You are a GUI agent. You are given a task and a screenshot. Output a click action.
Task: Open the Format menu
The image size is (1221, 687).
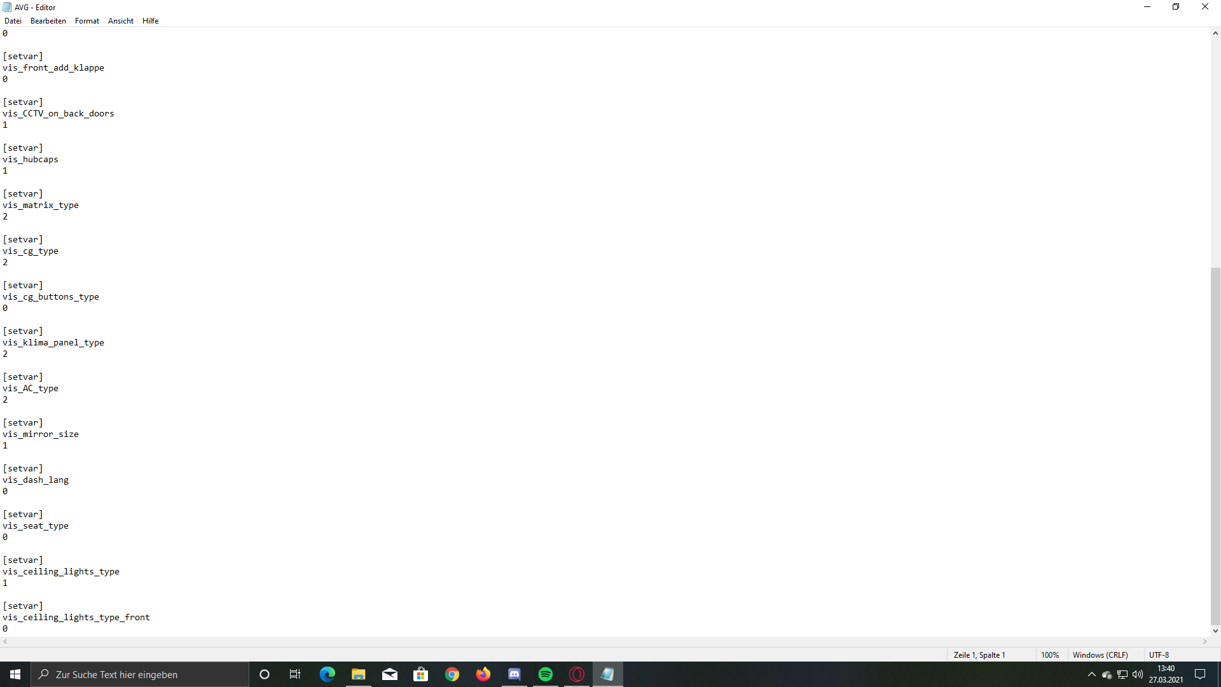pos(87,21)
